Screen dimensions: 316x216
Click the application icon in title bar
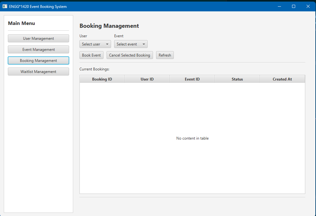(x=5, y=6)
